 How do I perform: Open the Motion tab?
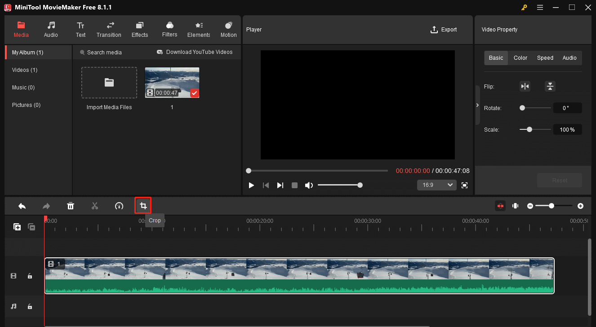[228, 29]
